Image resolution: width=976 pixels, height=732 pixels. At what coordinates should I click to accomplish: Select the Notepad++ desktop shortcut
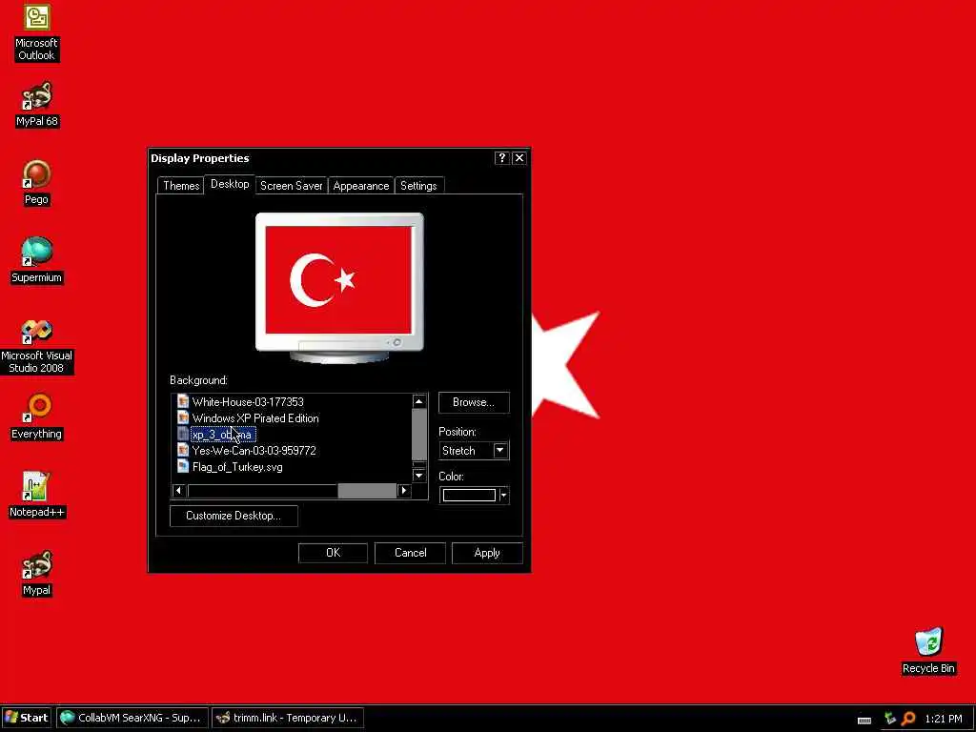pos(37,496)
